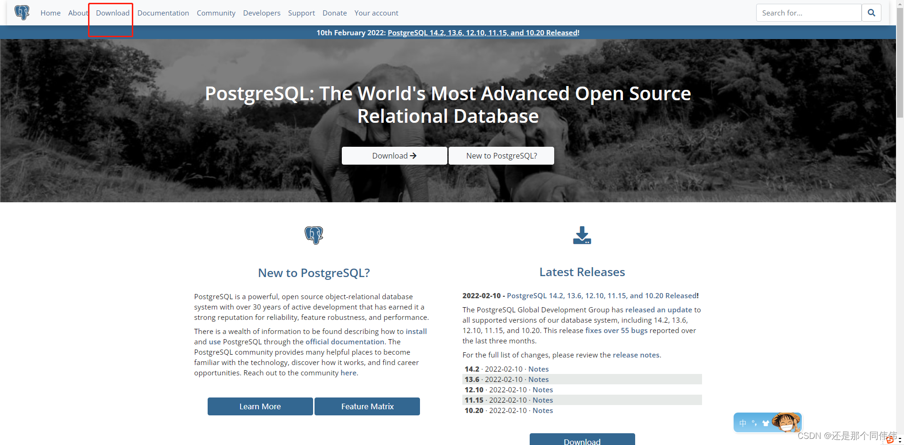Click the download icon above Latest Releases
Viewport: 904px width, 445px height.
pyautogui.click(x=582, y=235)
